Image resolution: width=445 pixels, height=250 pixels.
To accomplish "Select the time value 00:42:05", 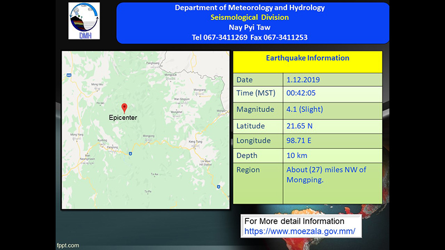I will point(301,93).
